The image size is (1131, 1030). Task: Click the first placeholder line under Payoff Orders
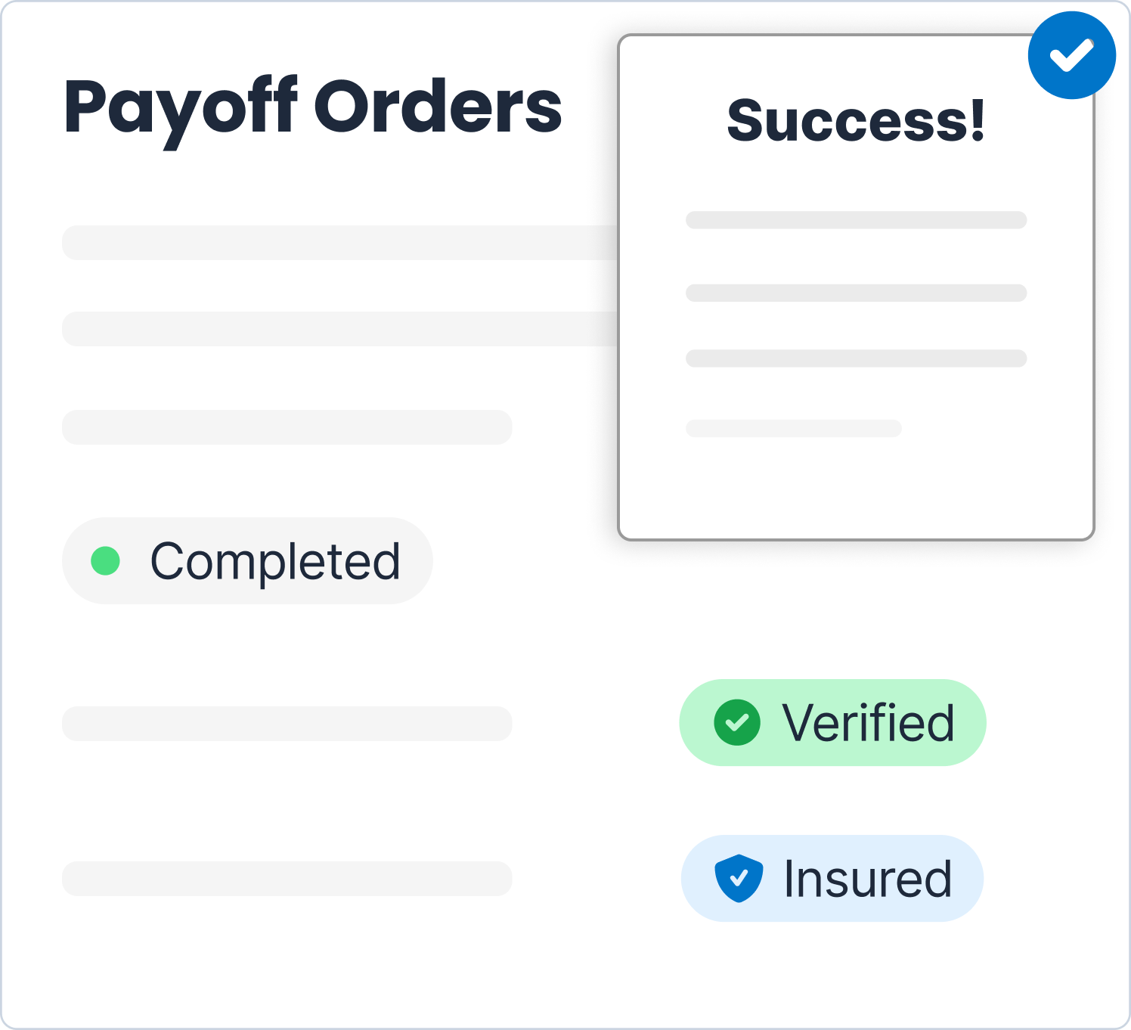340,243
